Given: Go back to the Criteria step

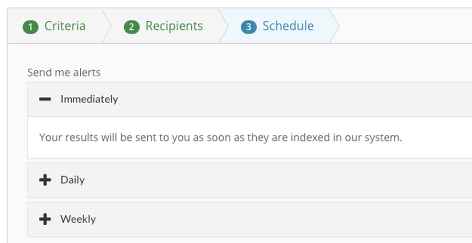Looking at the screenshot, I should coord(65,26).
